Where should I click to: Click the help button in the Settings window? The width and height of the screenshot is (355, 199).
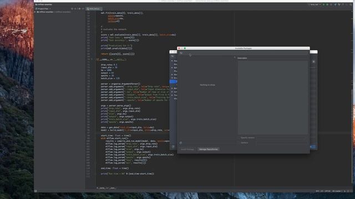173,146
